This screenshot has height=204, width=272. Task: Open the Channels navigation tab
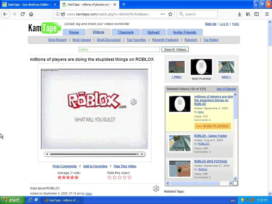pos(126,32)
